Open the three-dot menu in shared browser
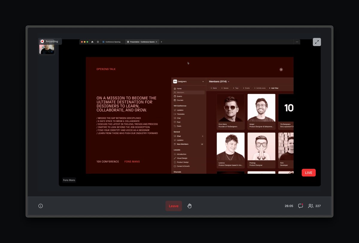The image size is (359, 243). 297,42
